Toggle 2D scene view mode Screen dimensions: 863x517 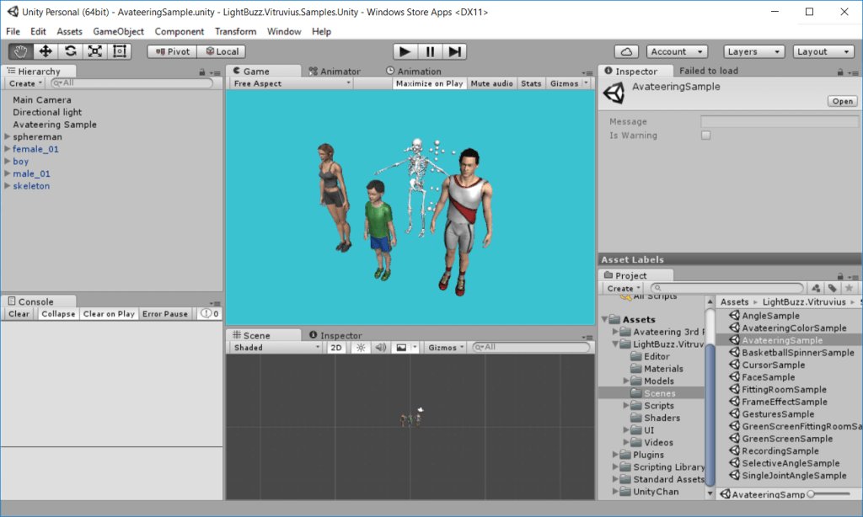(x=335, y=348)
